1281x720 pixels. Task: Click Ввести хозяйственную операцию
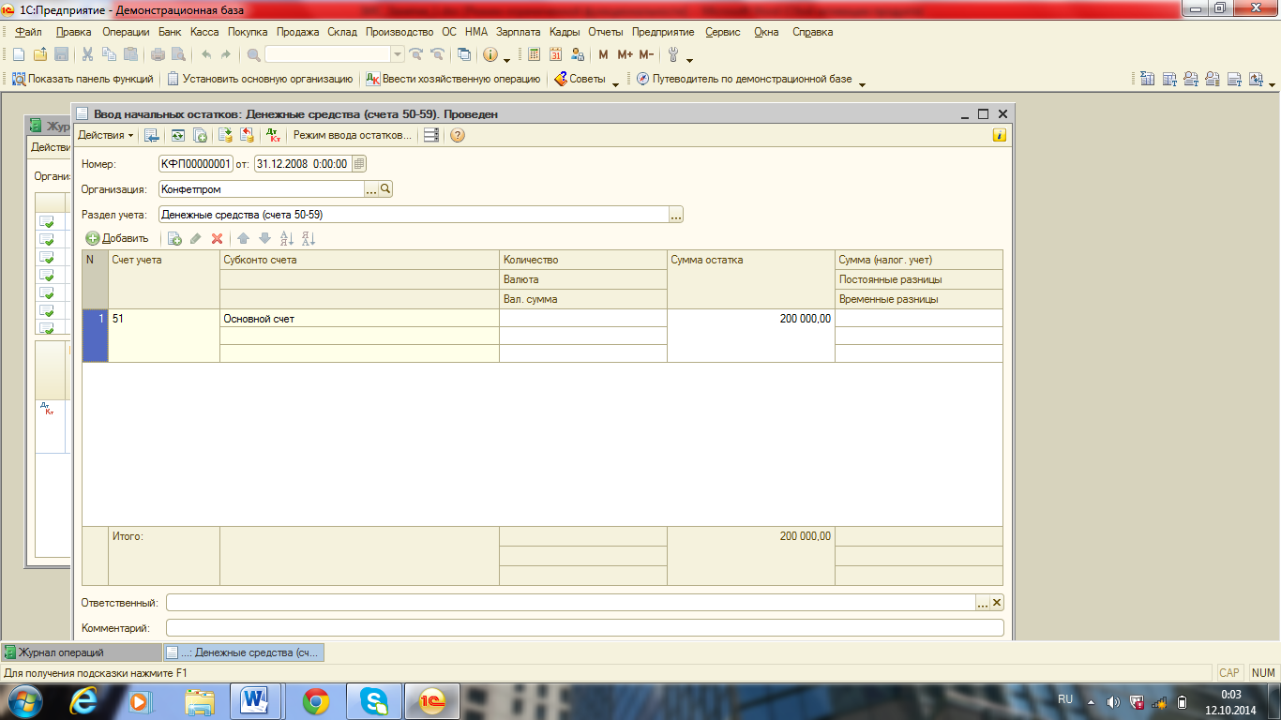point(453,80)
